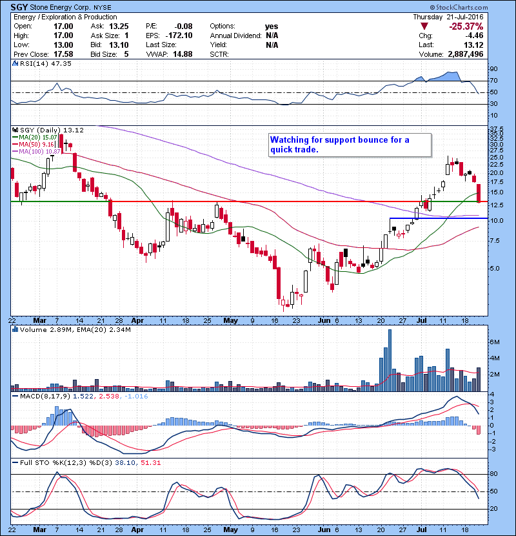Click the Options value yes
The width and height of the screenshot is (516, 536).
tap(272, 26)
